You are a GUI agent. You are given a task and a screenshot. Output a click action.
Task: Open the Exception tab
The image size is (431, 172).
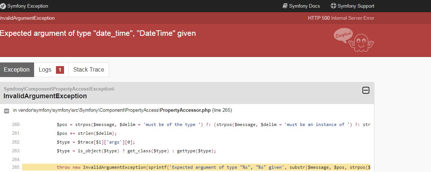[x=17, y=70]
